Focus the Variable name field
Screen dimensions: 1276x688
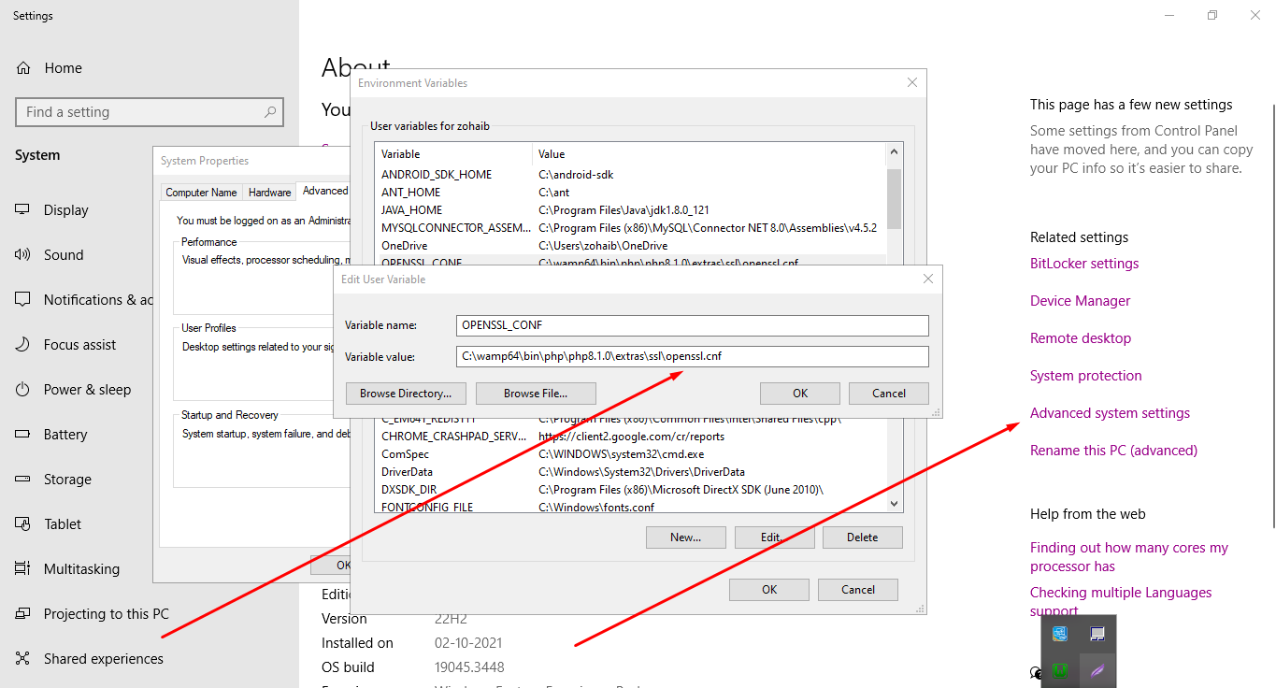(x=693, y=325)
